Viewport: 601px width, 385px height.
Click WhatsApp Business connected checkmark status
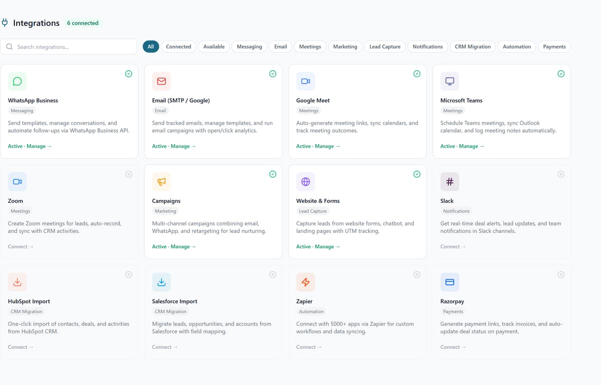click(129, 74)
